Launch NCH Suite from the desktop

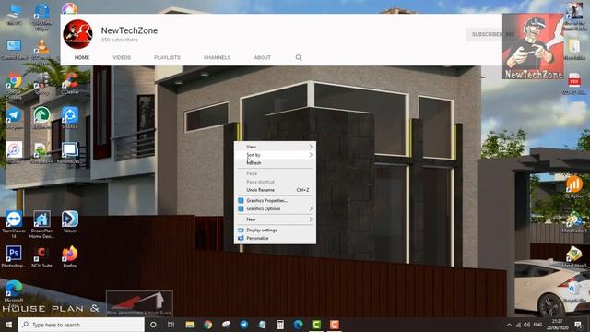[x=41, y=256]
